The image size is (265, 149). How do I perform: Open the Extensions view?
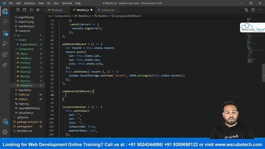pos(5,54)
